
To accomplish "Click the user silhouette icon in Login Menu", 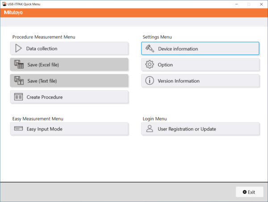I will coord(150,129).
